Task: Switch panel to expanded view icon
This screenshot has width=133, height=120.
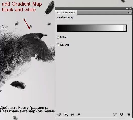Action: [66, 114]
